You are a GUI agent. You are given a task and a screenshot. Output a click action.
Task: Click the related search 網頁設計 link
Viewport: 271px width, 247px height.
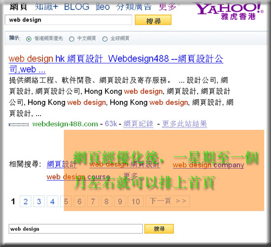pos(62,164)
